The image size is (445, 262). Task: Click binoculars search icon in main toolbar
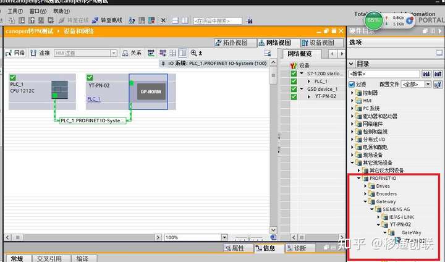click(250, 21)
